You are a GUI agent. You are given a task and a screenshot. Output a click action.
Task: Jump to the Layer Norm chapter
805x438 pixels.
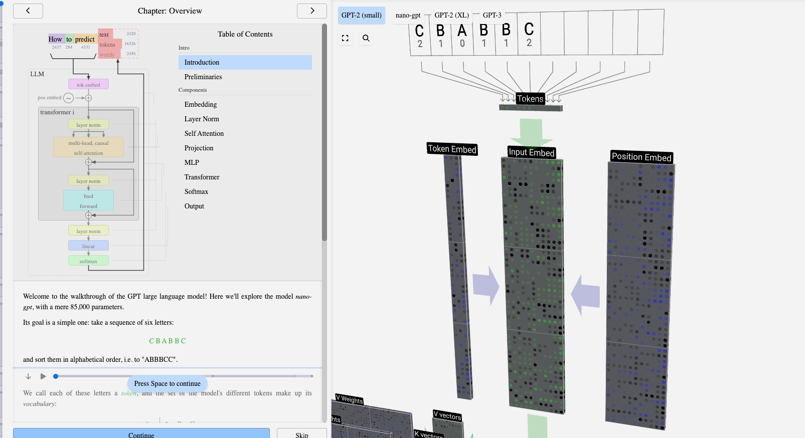click(202, 119)
